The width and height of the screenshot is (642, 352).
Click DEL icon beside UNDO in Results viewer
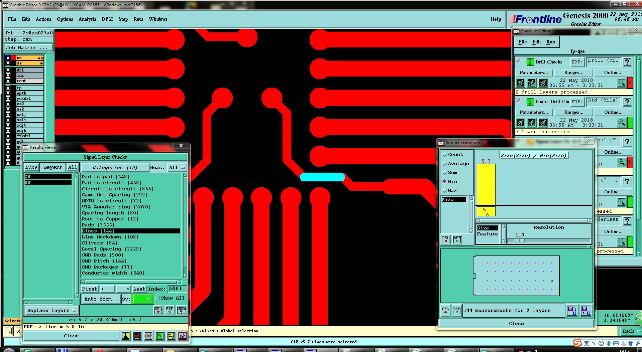(x=158, y=310)
